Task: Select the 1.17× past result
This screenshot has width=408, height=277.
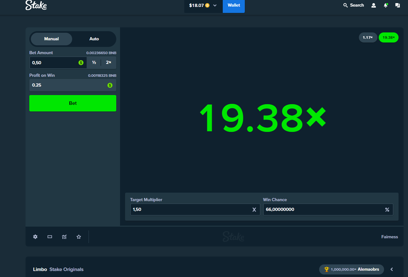Action: pyautogui.click(x=368, y=38)
